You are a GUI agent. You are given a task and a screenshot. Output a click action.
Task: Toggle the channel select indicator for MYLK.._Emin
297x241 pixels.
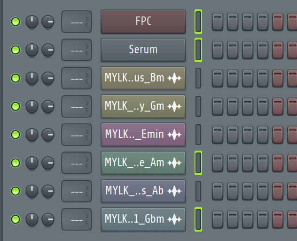coord(198,135)
